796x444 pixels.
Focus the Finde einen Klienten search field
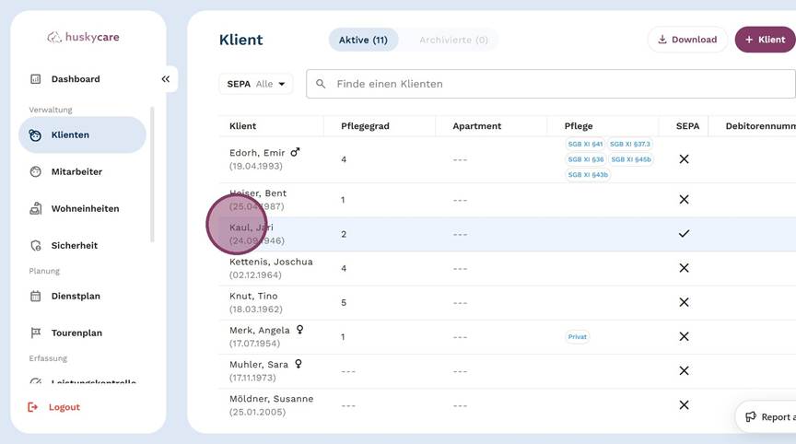point(553,84)
